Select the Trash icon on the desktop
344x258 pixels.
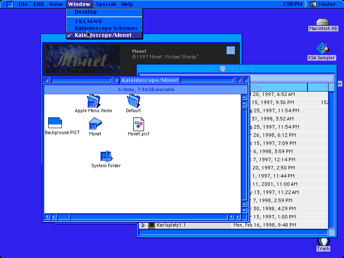(323, 242)
